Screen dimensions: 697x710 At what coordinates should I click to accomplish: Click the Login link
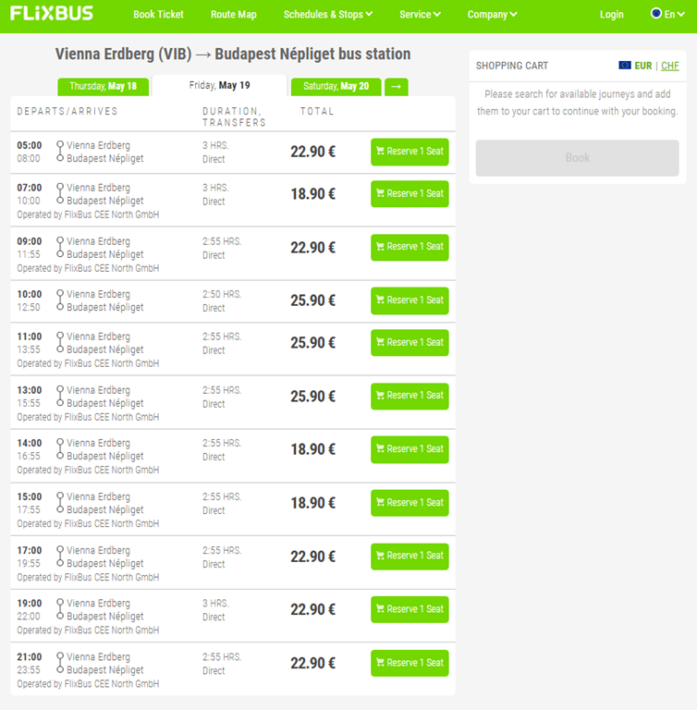coord(611,15)
